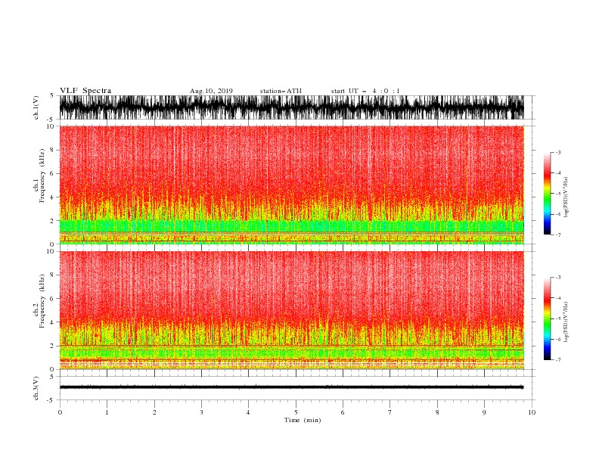
Task: Click the ch.3 voltage waveform trace
Action: (x=291, y=387)
